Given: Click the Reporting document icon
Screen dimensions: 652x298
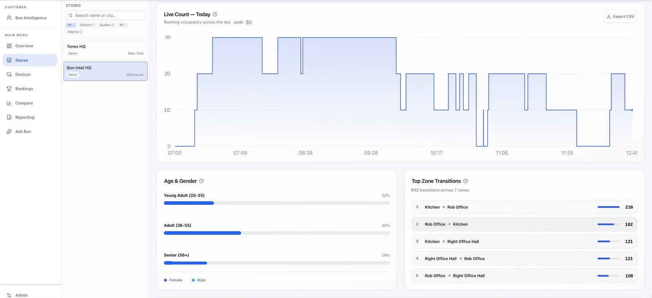Looking at the screenshot, I should [9, 117].
